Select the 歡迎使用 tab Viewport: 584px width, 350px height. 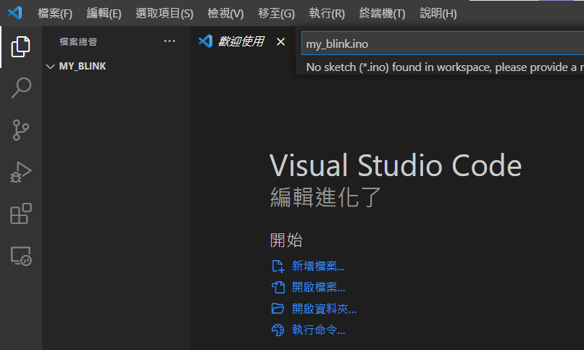(241, 42)
